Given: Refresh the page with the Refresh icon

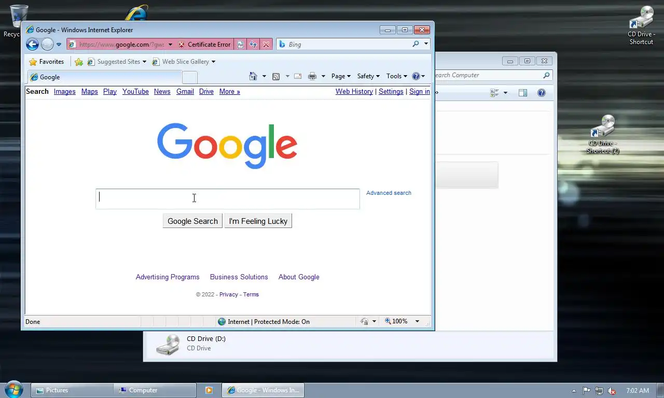Looking at the screenshot, I should tap(253, 45).
